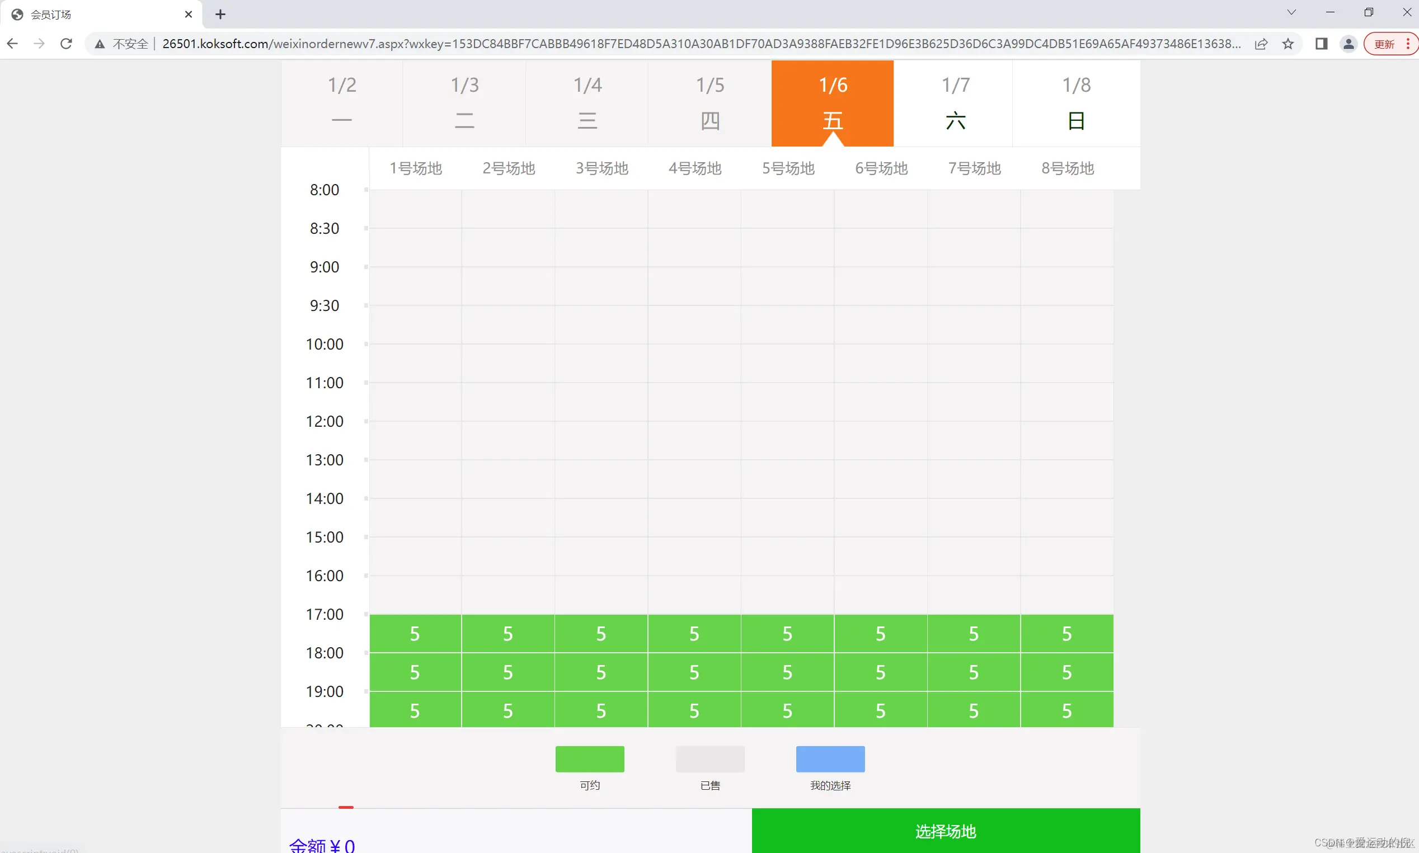The height and width of the screenshot is (853, 1419).
Task: Switch to the 1/7 Saturday date tab
Action: 955,103
